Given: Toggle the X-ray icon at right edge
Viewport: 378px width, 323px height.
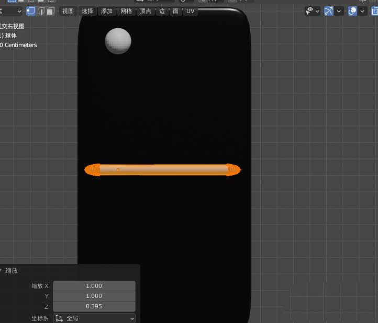Looking at the screenshot, I should (375, 11).
